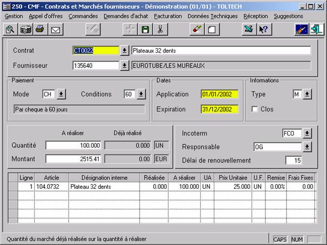Open the Commandes menu
This screenshot has height=245, width=327.
pos(83,16)
